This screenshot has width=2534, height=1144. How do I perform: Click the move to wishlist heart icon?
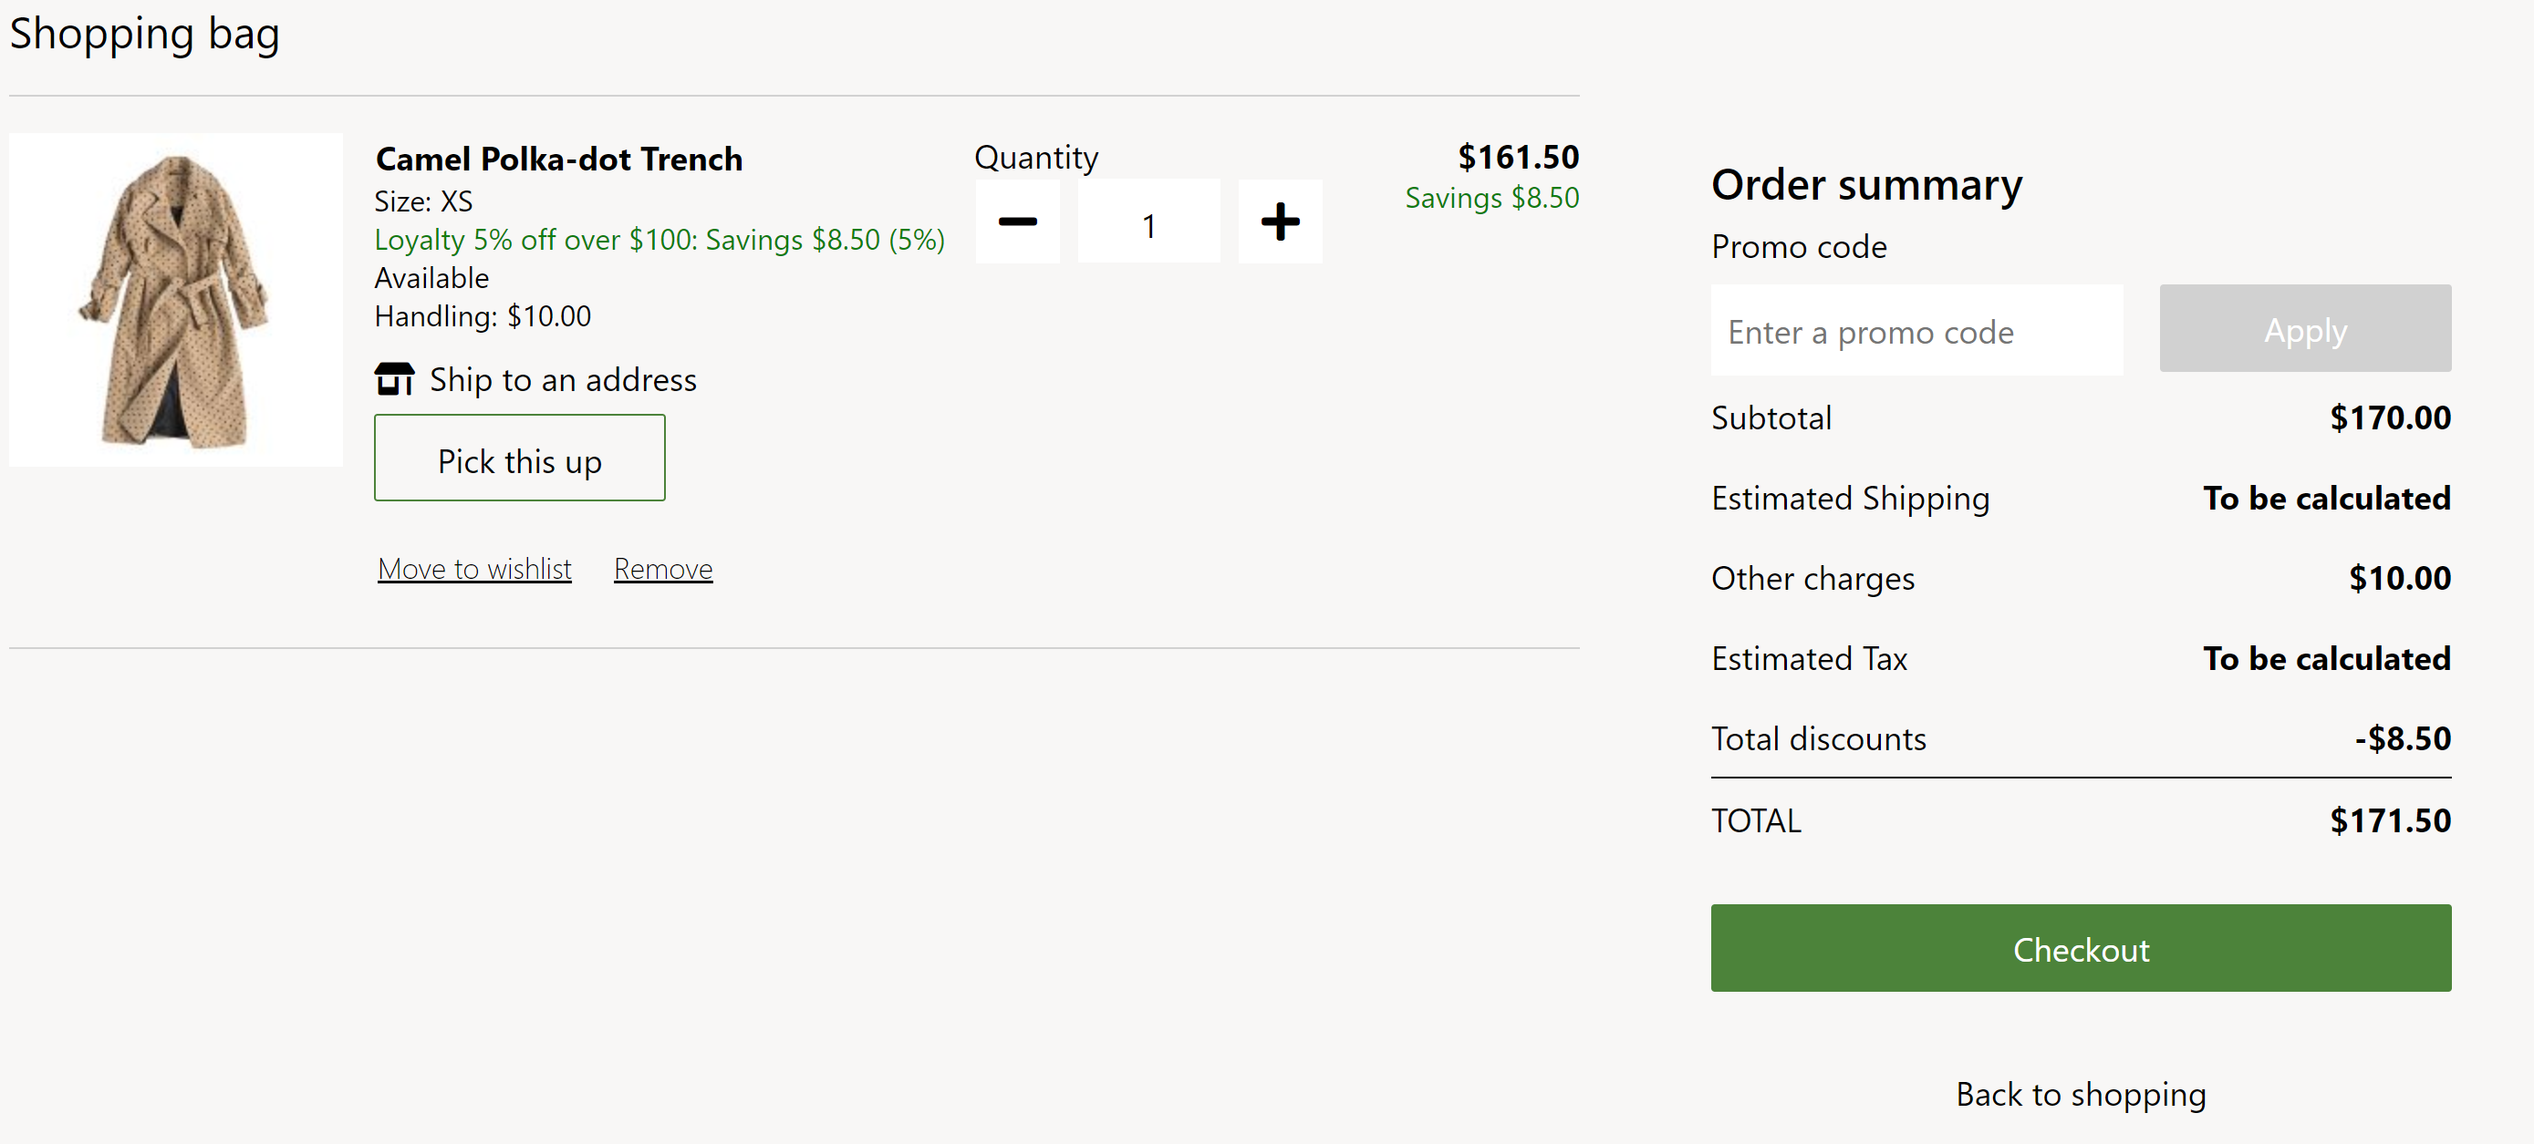473,567
